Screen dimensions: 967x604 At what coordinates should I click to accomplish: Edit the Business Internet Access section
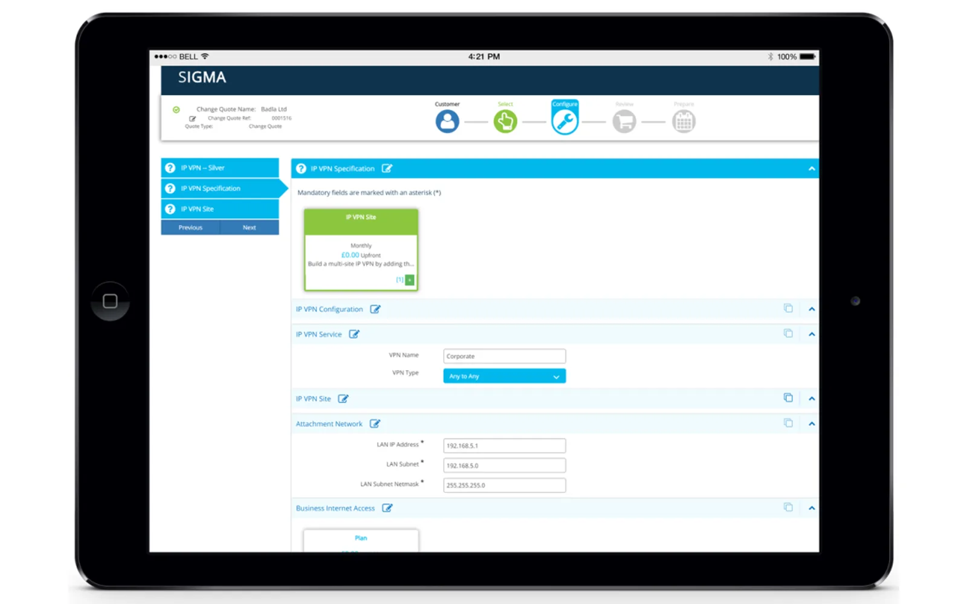tap(387, 508)
